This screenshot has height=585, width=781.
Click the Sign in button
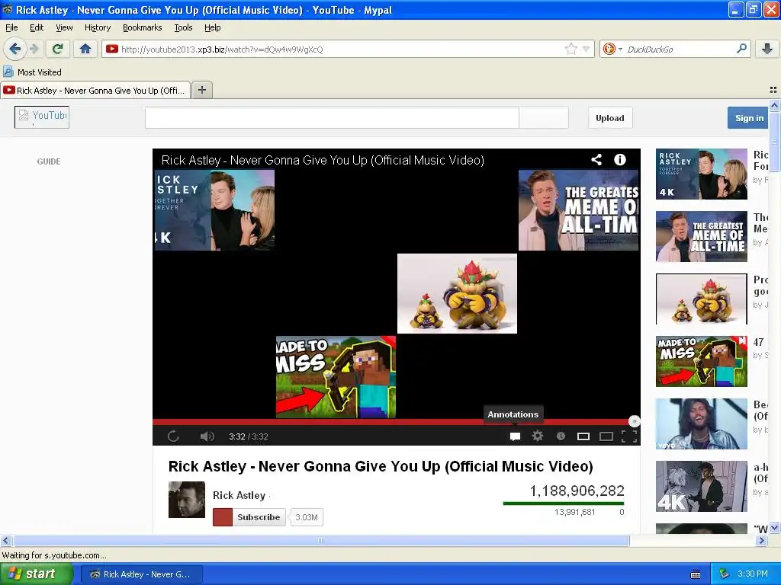click(x=749, y=118)
